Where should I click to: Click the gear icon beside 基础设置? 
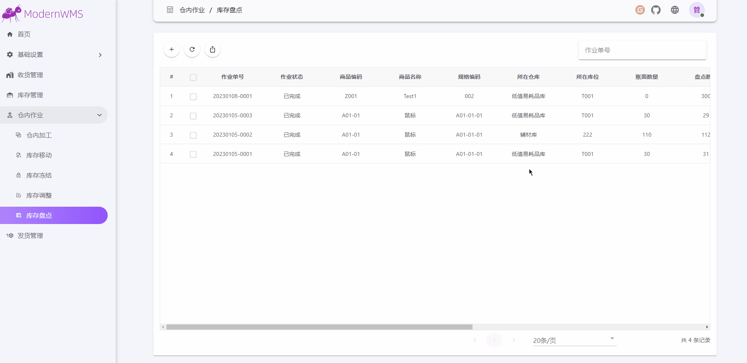(10, 55)
